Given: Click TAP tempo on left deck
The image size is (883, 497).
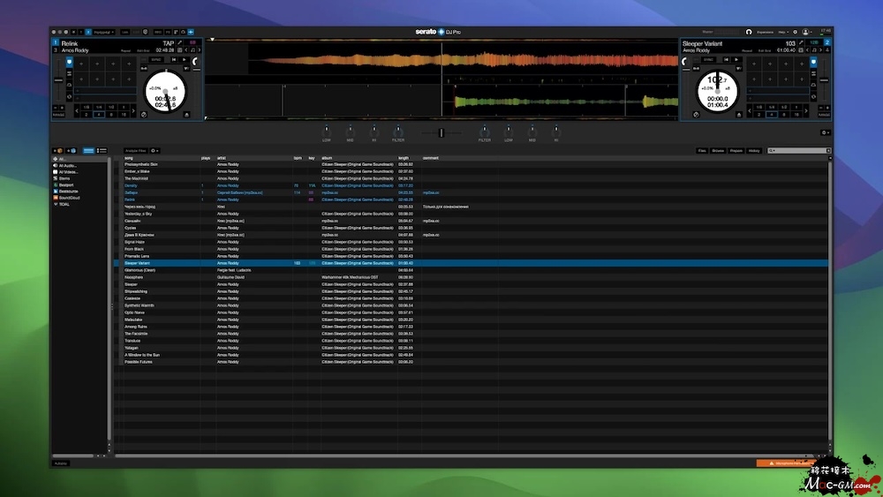Looking at the screenshot, I should coord(168,42).
